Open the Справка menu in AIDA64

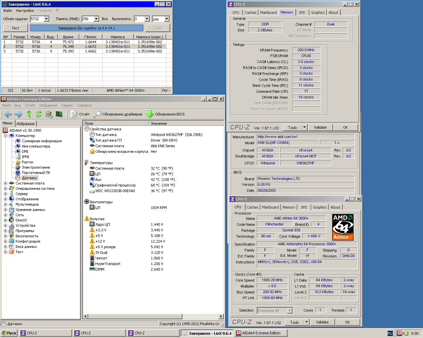(x=84, y=105)
